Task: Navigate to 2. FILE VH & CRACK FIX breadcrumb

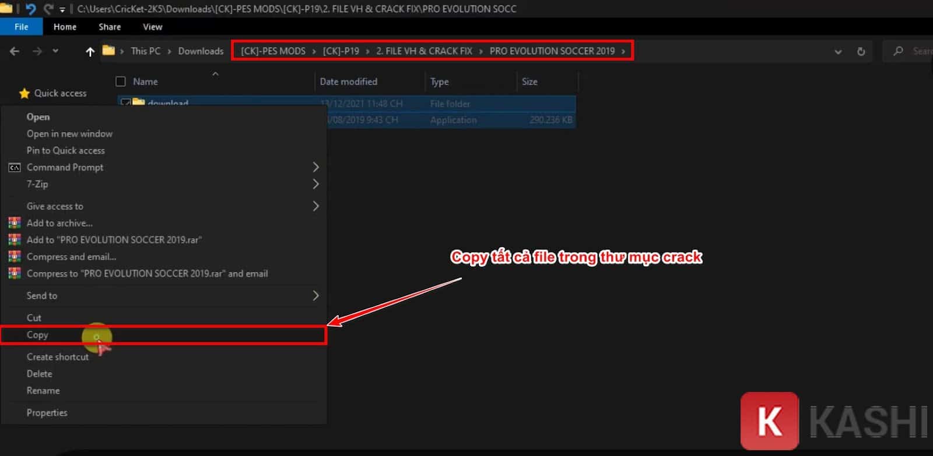Action: point(424,51)
